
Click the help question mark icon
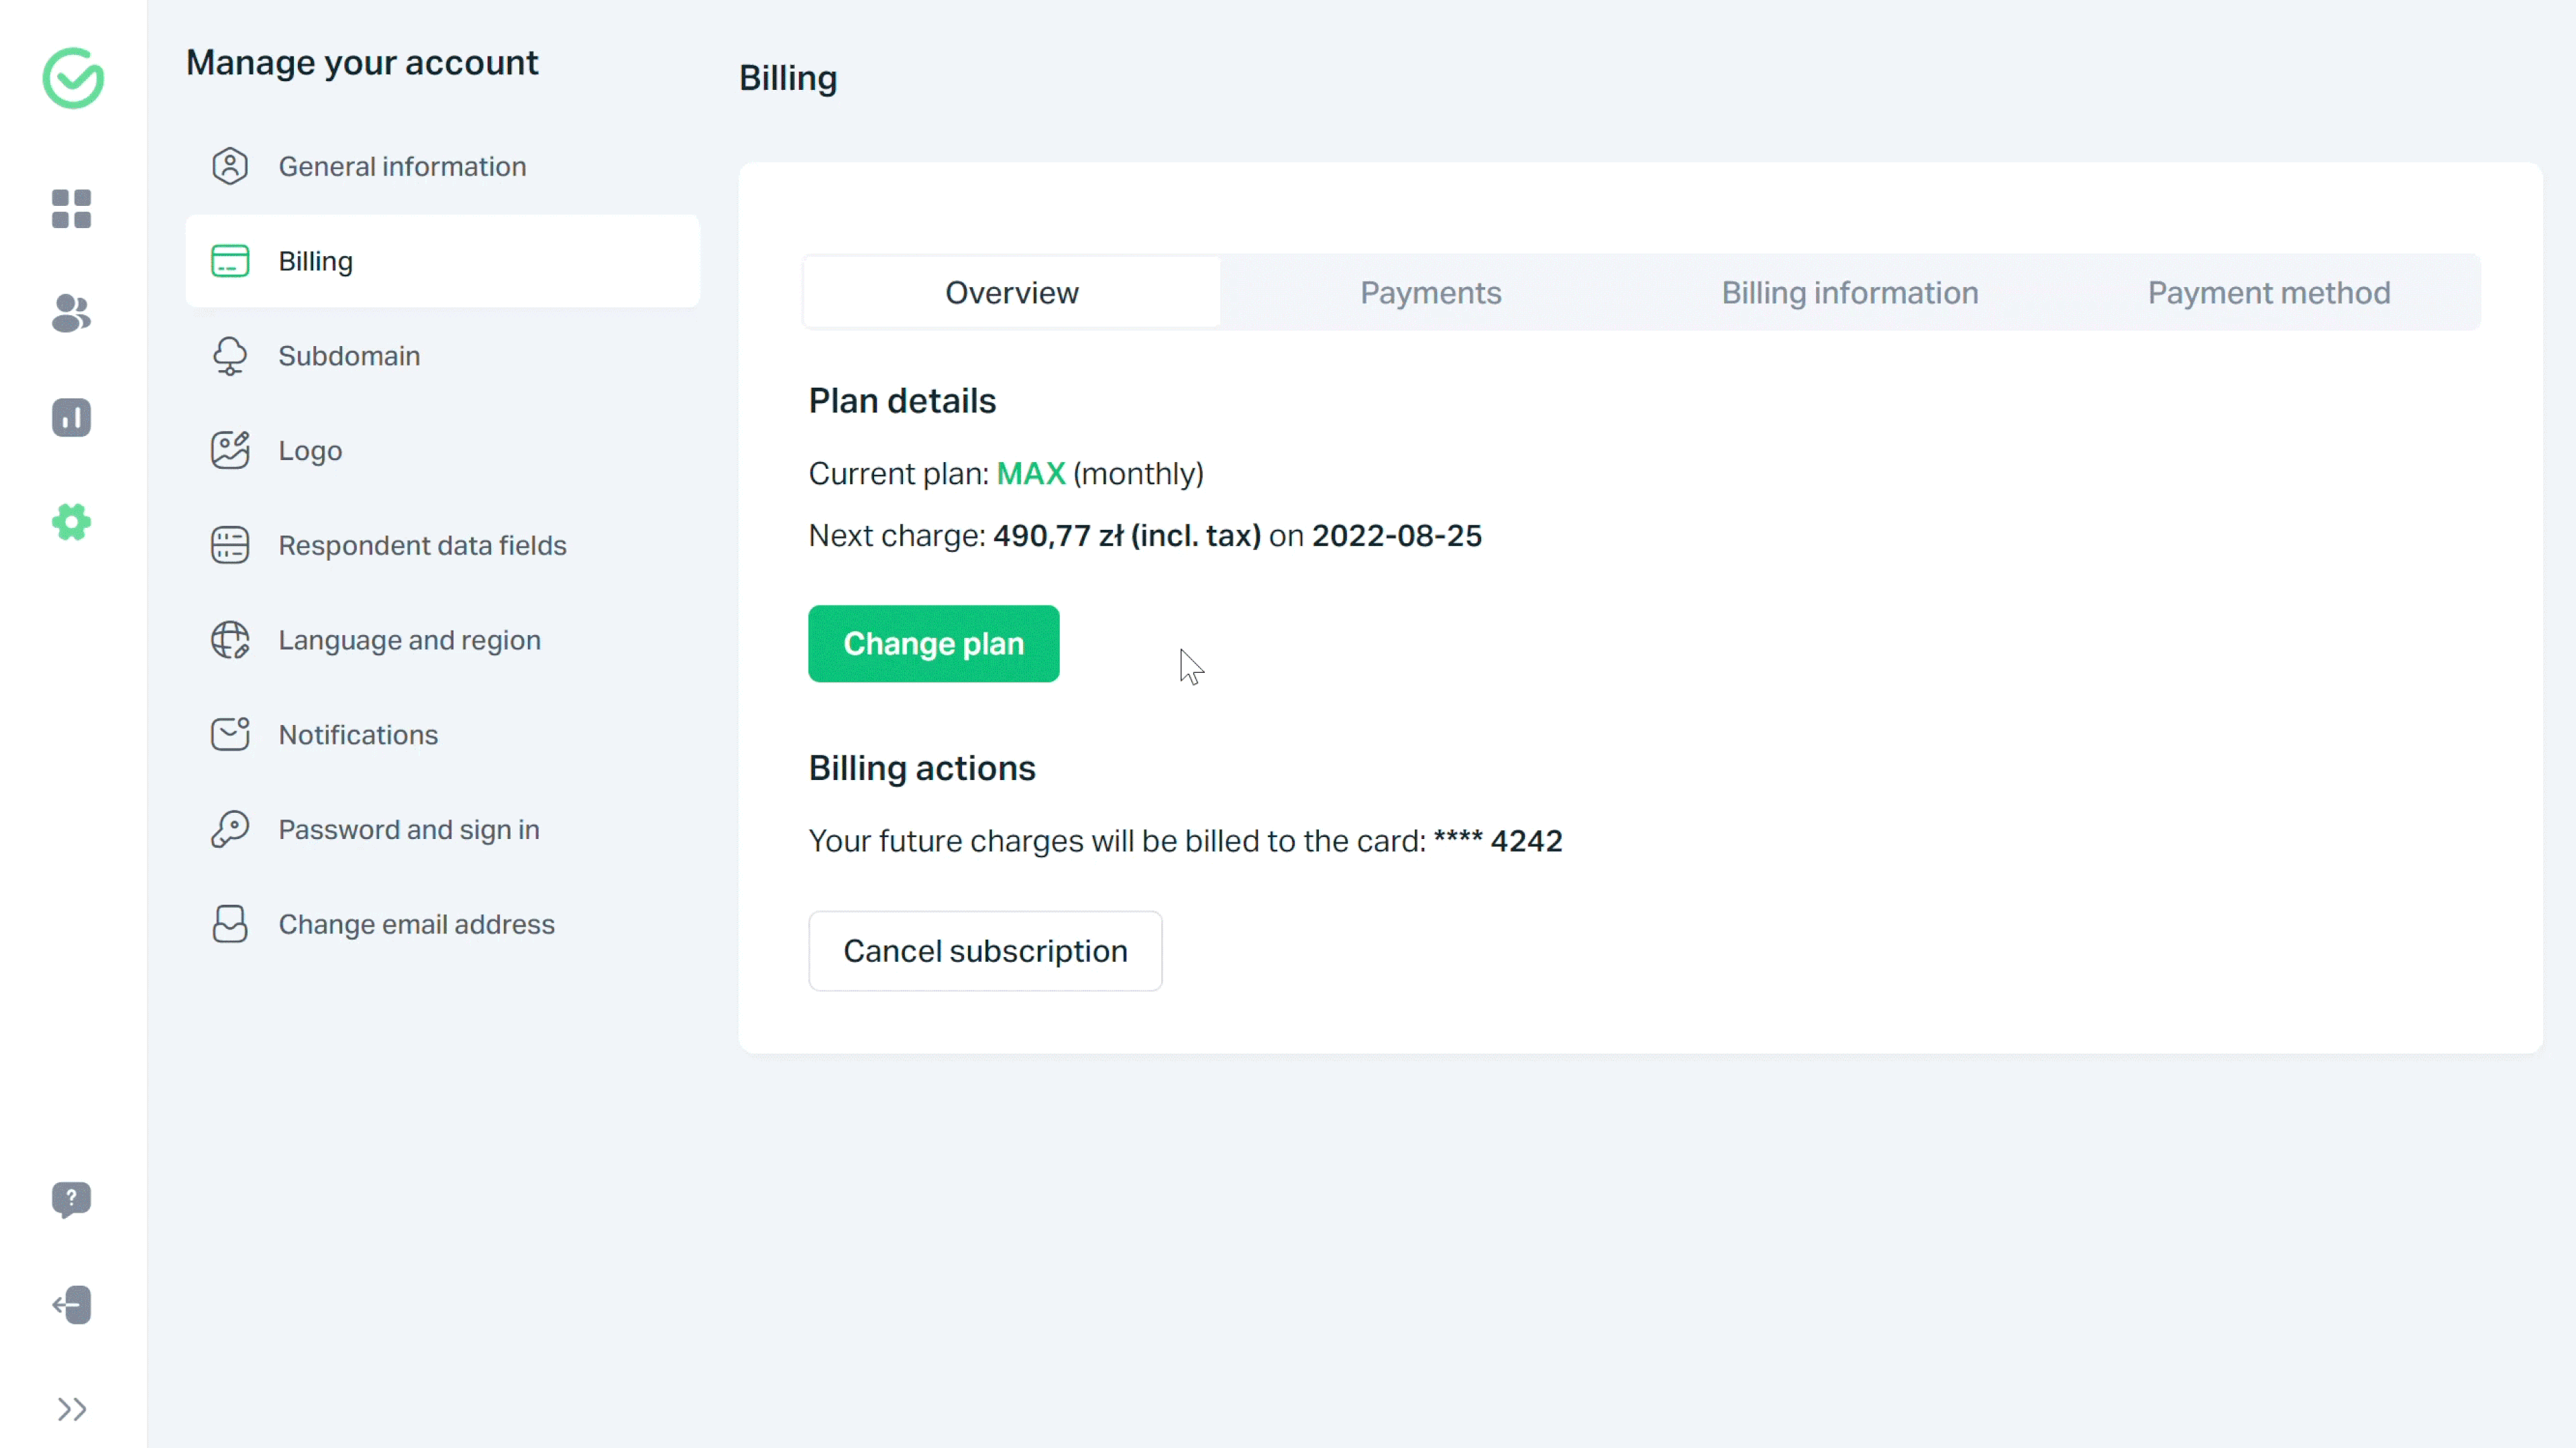click(70, 1199)
